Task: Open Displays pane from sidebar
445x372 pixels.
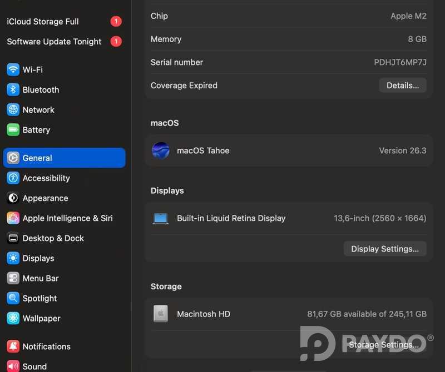Action: click(64, 258)
